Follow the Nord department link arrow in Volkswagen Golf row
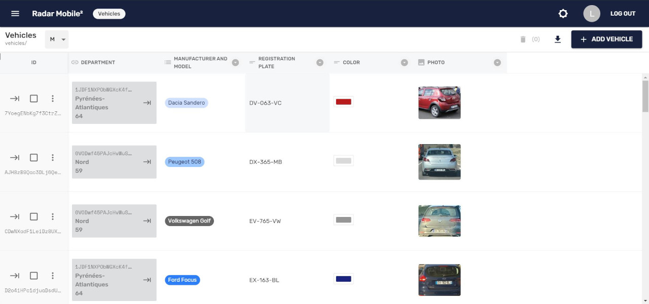649x304 pixels. click(x=147, y=221)
